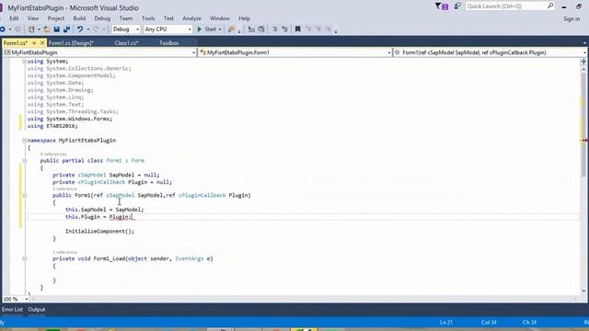
Task: Close the Form1.cs tab
Action: [42, 43]
